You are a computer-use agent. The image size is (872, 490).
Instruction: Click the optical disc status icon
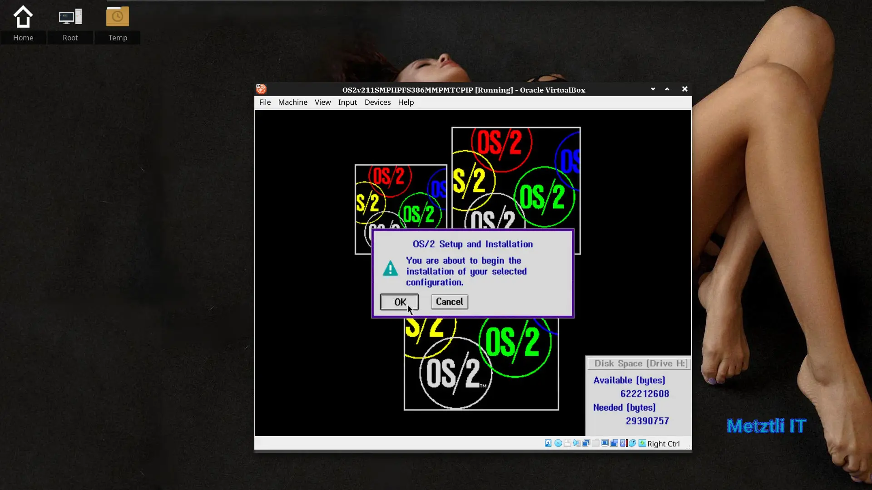[558, 443]
